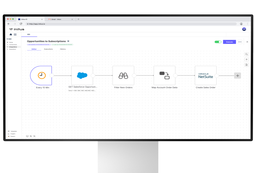Open the Oracle NetSuite node

205,76
